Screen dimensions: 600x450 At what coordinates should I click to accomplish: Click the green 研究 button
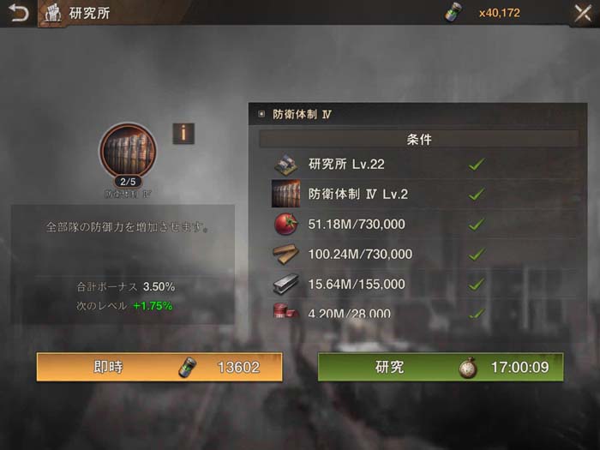click(x=441, y=367)
